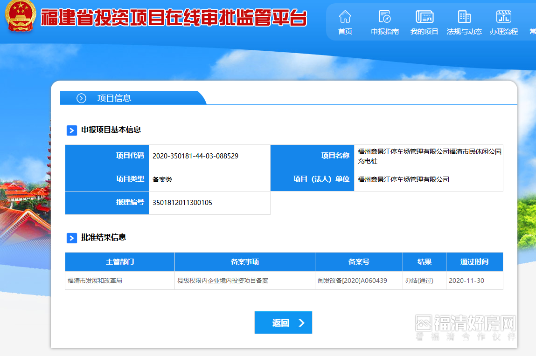Select legal unit value 福州鑫景江停车场管理有限公司
This screenshot has height=356, width=536.
tap(404, 179)
